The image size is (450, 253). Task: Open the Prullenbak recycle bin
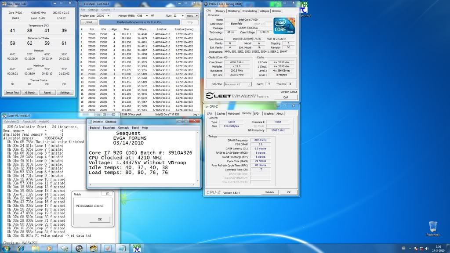(x=433, y=227)
